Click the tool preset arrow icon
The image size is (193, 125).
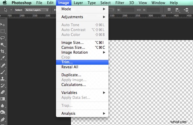(6, 10)
